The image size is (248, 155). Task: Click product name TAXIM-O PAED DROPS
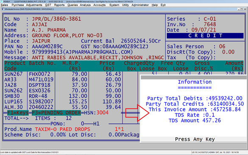[62, 130]
